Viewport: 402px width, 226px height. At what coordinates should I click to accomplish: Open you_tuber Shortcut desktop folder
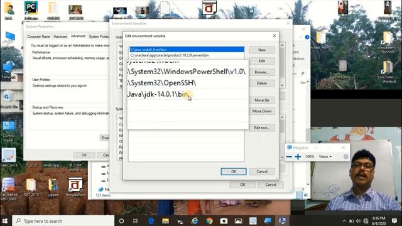388,72
